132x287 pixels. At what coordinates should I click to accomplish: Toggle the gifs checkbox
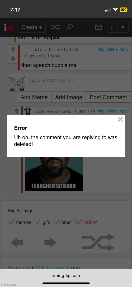38,222
